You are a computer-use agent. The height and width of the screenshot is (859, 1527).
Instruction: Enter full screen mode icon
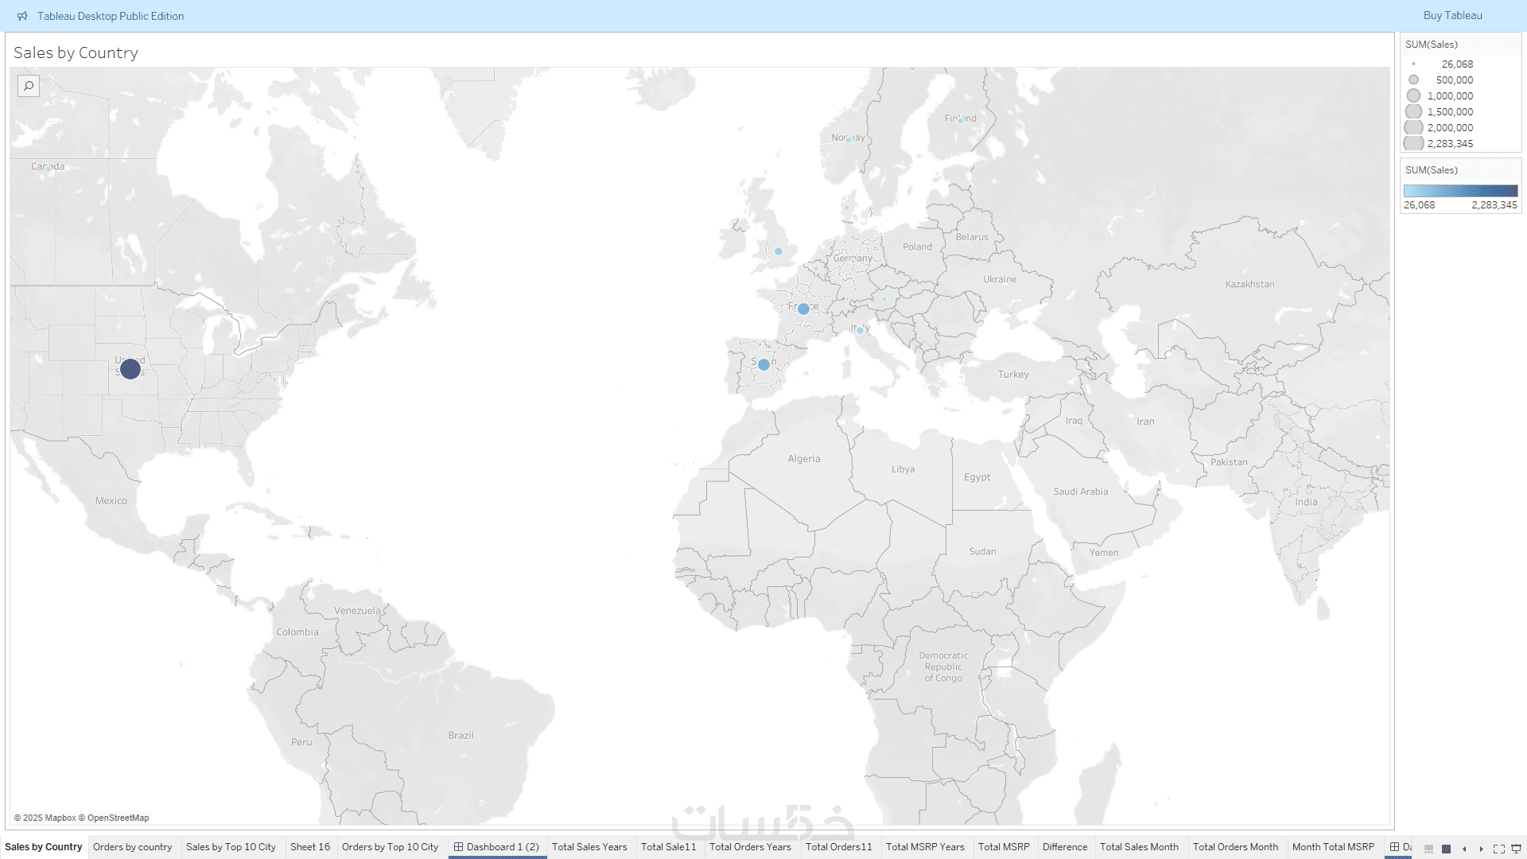[x=1499, y=849]
